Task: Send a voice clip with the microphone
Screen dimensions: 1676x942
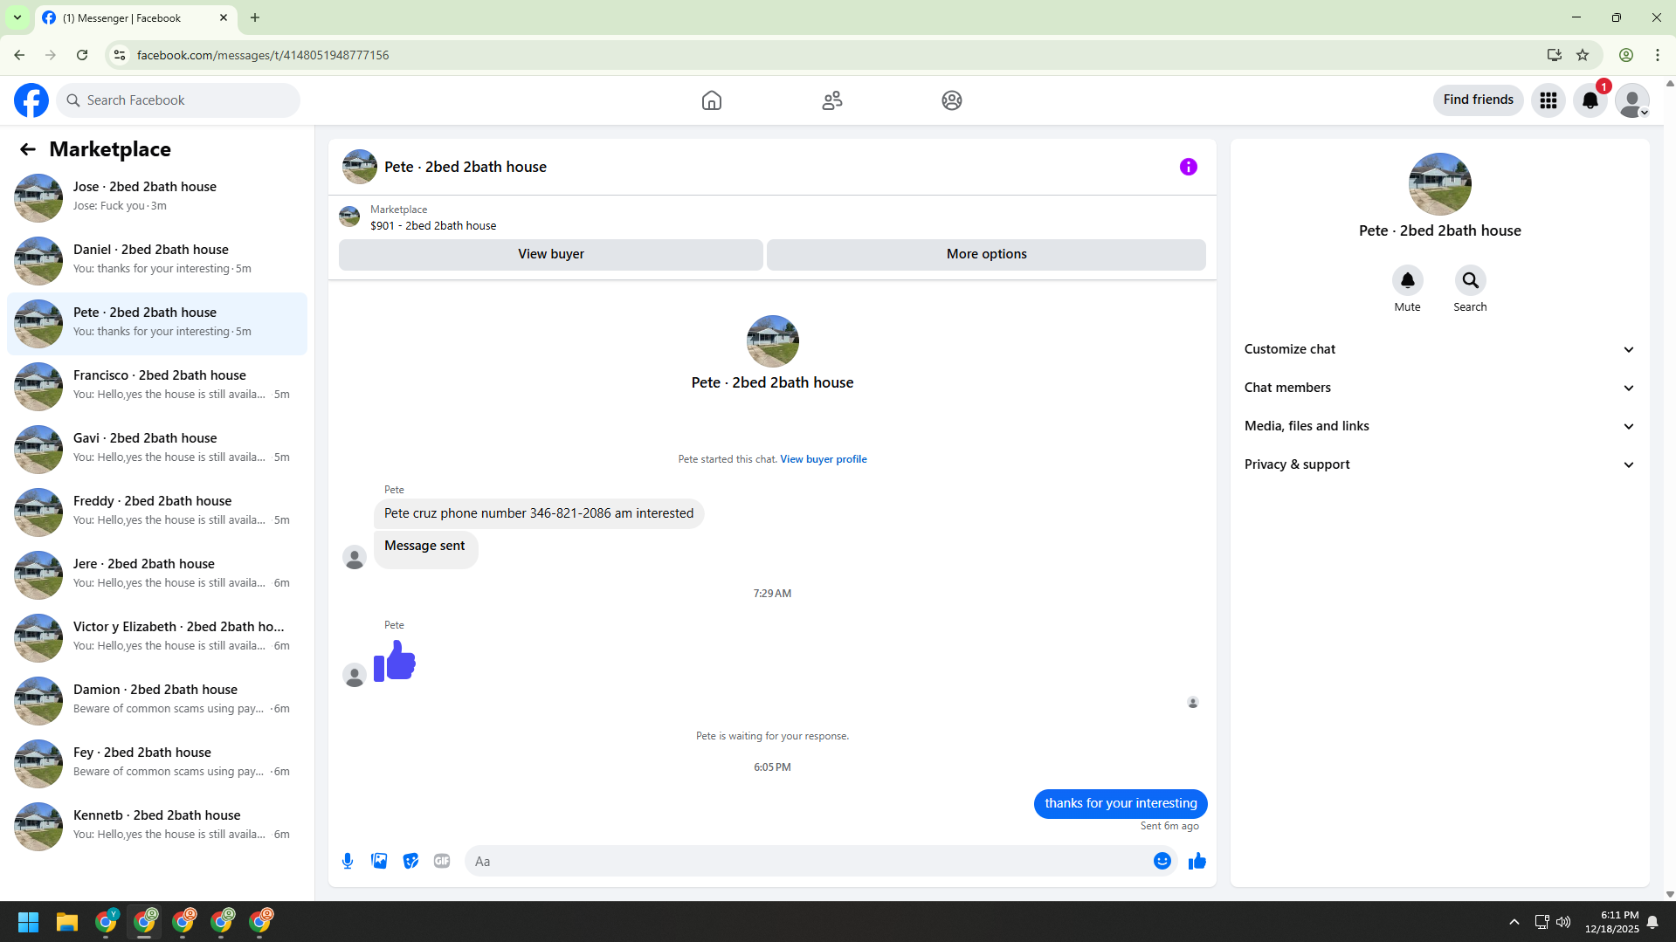Action: tap(348, 861)
